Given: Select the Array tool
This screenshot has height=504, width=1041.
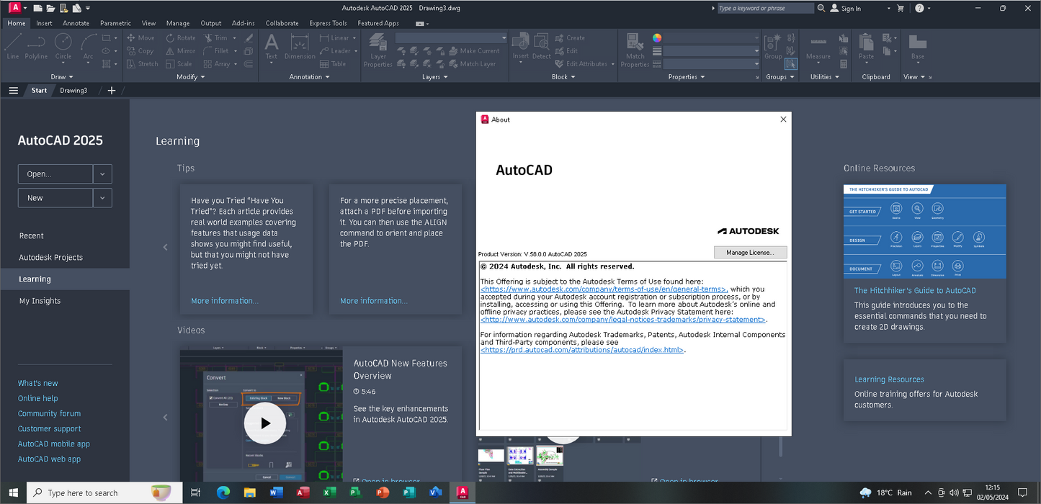Looking at the screenshot, I should pos(217,64).
